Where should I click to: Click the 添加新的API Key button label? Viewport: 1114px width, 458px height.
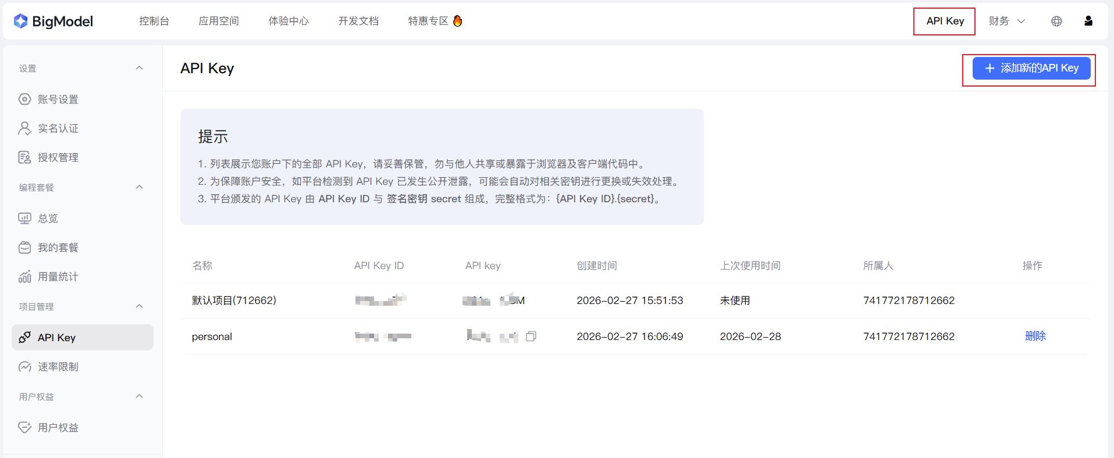[1040, 69]
